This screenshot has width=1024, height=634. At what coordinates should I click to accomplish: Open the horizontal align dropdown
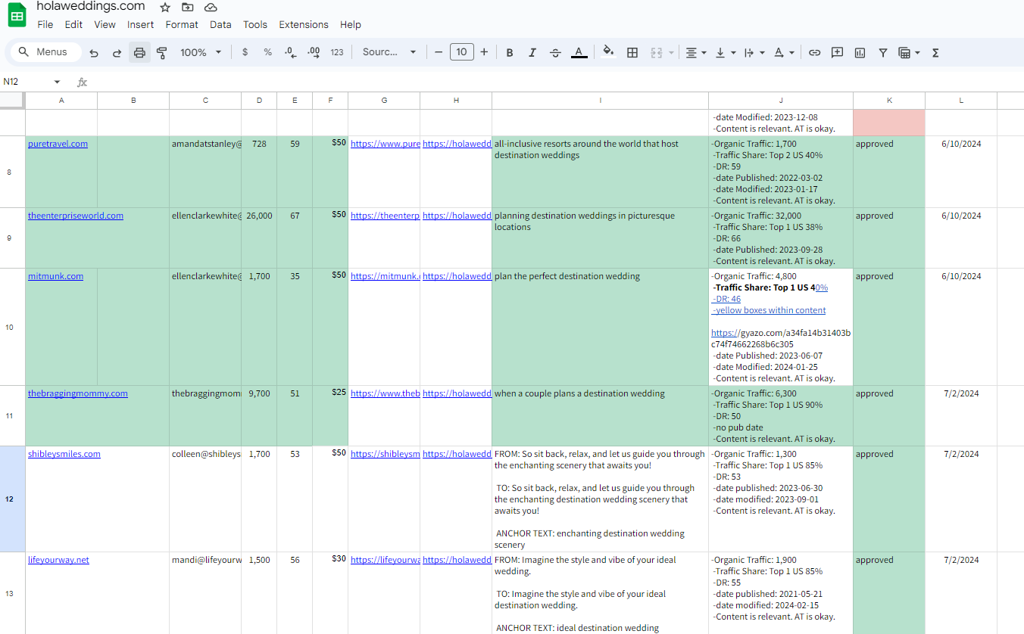point(695,52)
